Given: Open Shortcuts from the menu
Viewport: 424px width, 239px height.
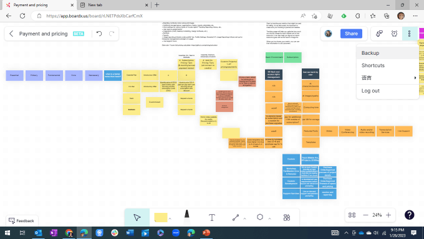Looking at the screenshot, I should coord(387,65).
